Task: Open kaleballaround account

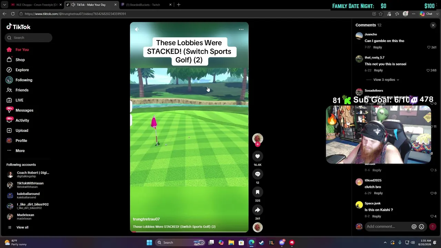Action: pos(29,195)
